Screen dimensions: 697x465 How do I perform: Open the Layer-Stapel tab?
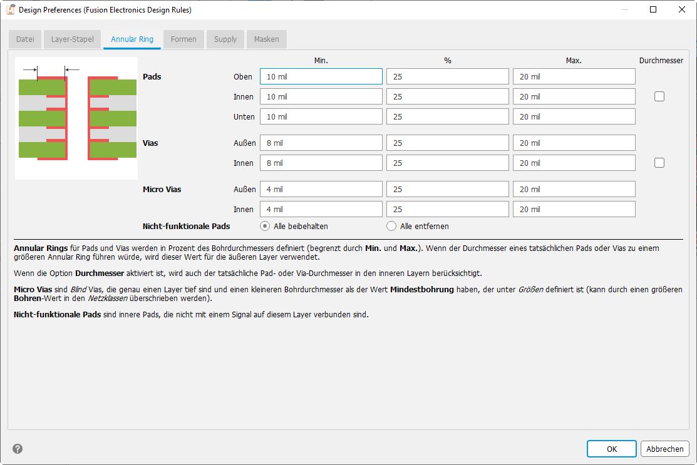(73, 39)
